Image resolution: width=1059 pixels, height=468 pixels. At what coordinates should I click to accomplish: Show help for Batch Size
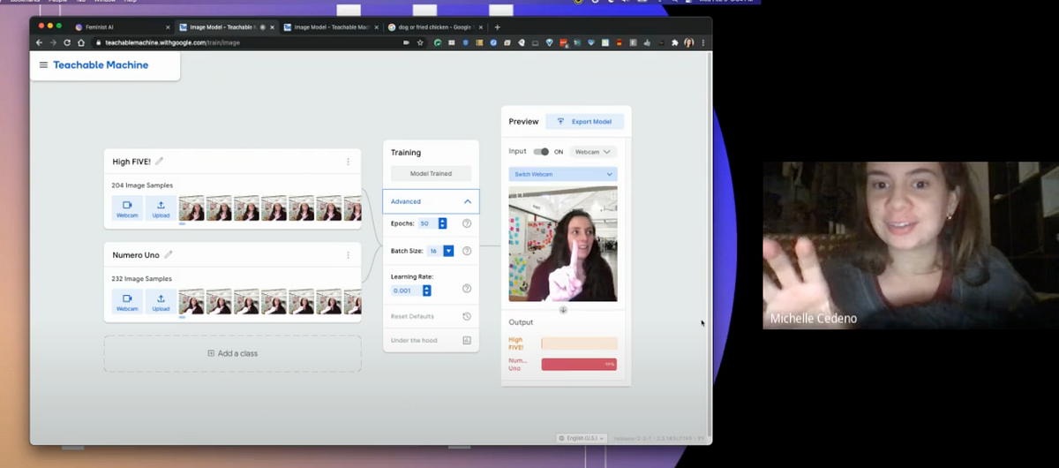coord(467,251)
